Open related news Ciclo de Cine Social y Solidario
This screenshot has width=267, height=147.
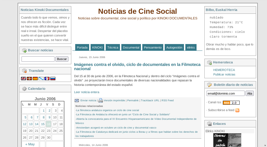pyautogui.click(x=123, y=114)
